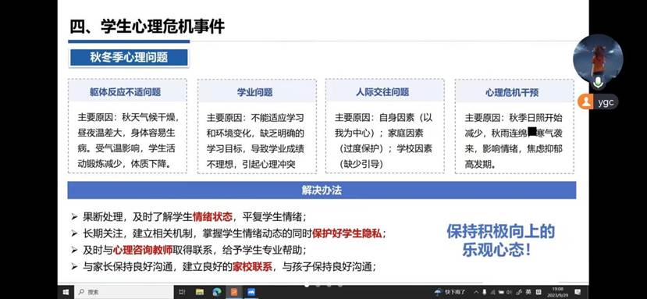The height and width of the screenshot is (299, 647).
Task: Click the ygc participant name label
Action: 606,101
